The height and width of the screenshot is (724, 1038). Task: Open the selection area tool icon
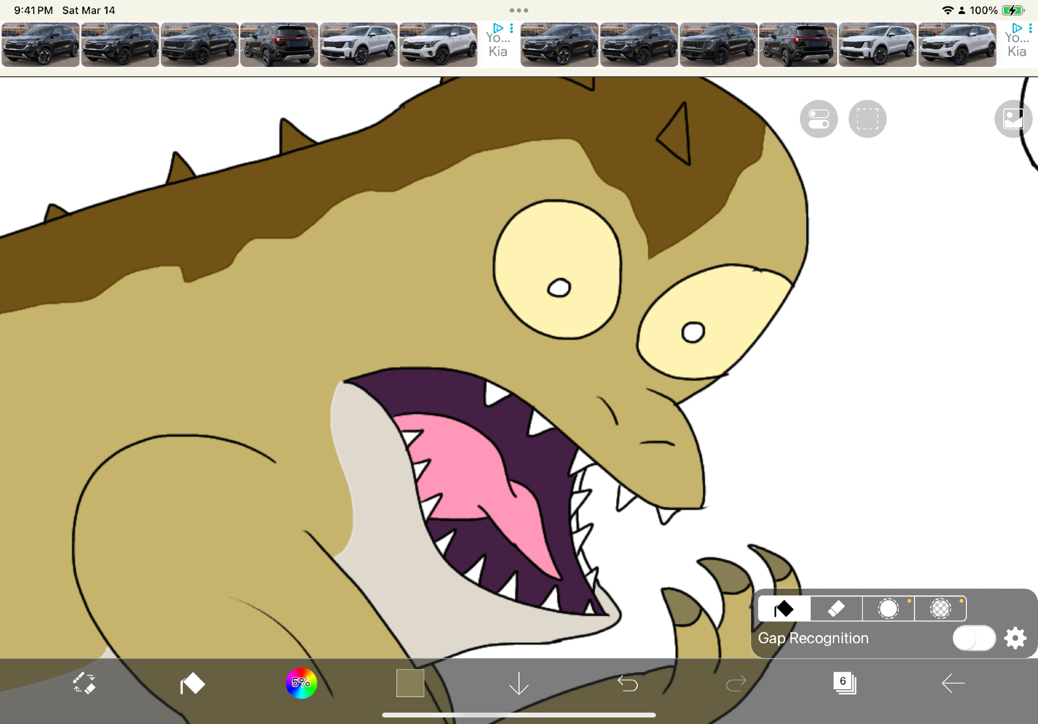(x=867, y=119)
